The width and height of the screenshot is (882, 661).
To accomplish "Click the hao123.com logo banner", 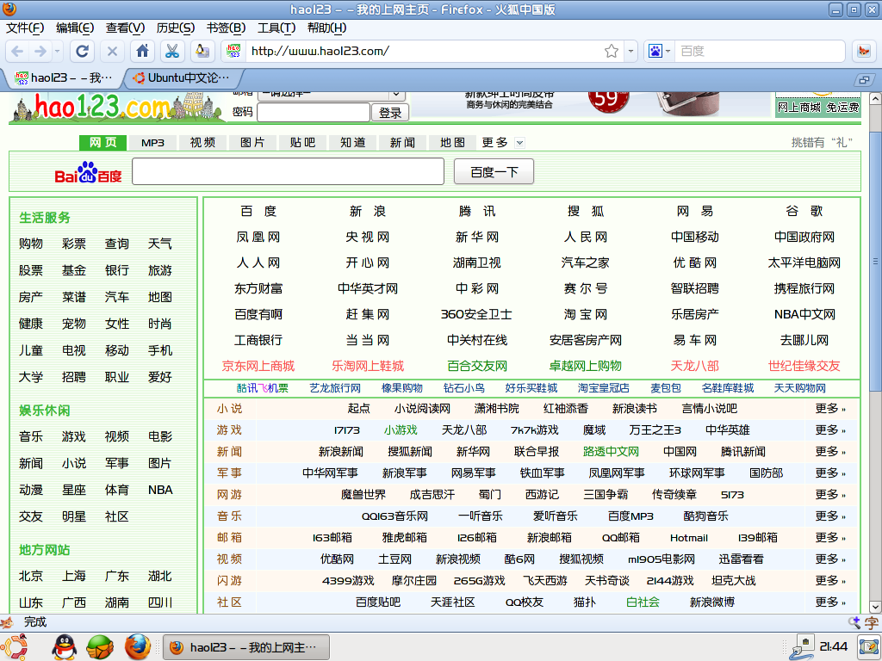I will click(x=119, y=107).
